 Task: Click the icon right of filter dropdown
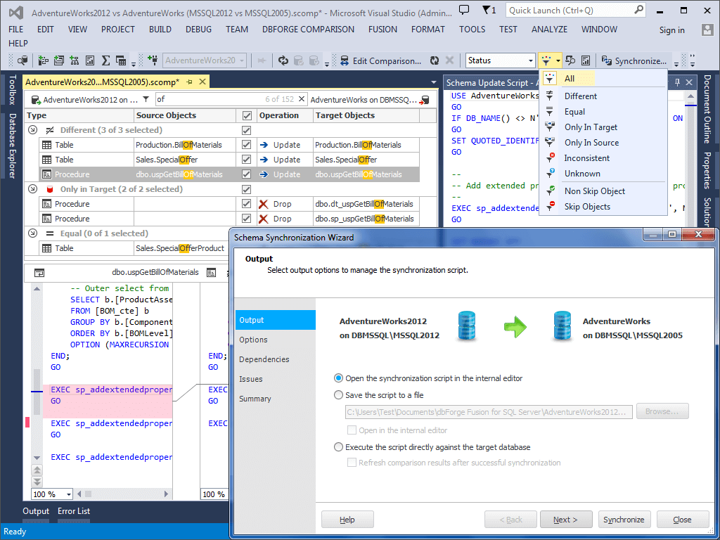pyautogui.click(x=570, y=60)
